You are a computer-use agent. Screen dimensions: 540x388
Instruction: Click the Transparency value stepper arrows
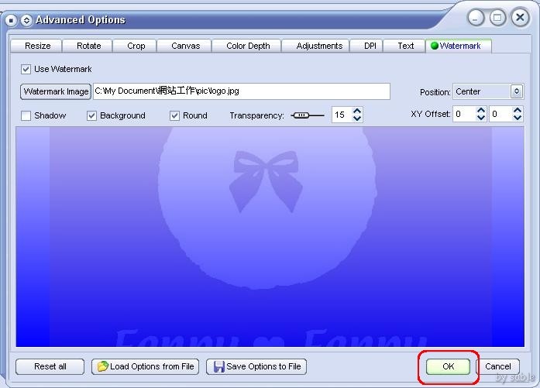click(357, 115)
